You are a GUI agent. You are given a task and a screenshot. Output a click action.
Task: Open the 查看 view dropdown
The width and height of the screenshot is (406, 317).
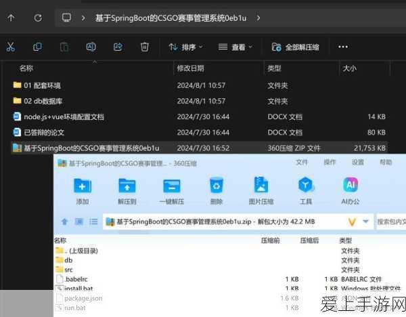coord(235,47)
